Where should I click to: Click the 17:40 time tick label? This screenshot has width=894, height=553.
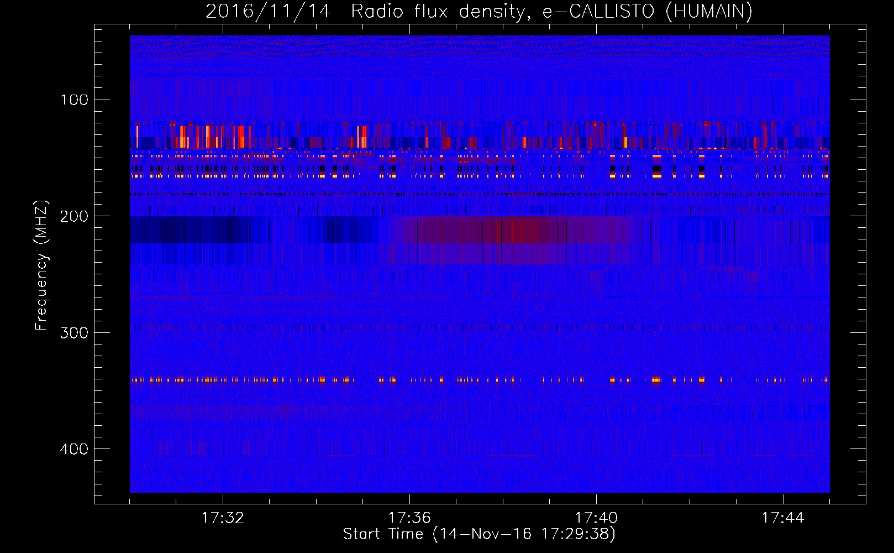coord(596,518)
